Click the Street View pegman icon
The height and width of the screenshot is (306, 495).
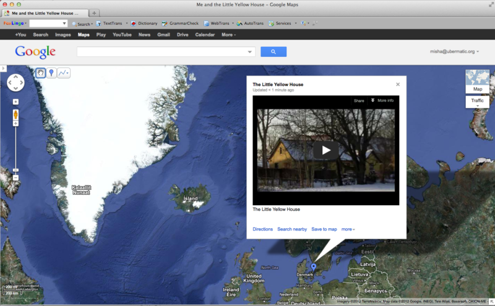(15, 114)
